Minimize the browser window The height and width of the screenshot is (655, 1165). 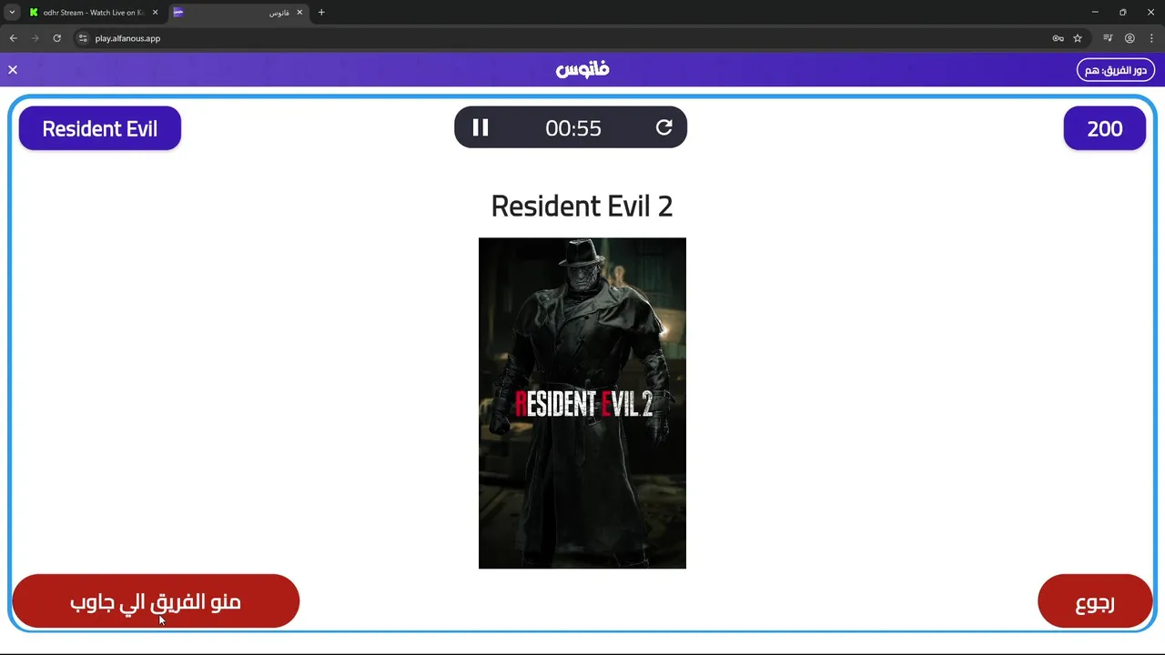click(1095, 13)
